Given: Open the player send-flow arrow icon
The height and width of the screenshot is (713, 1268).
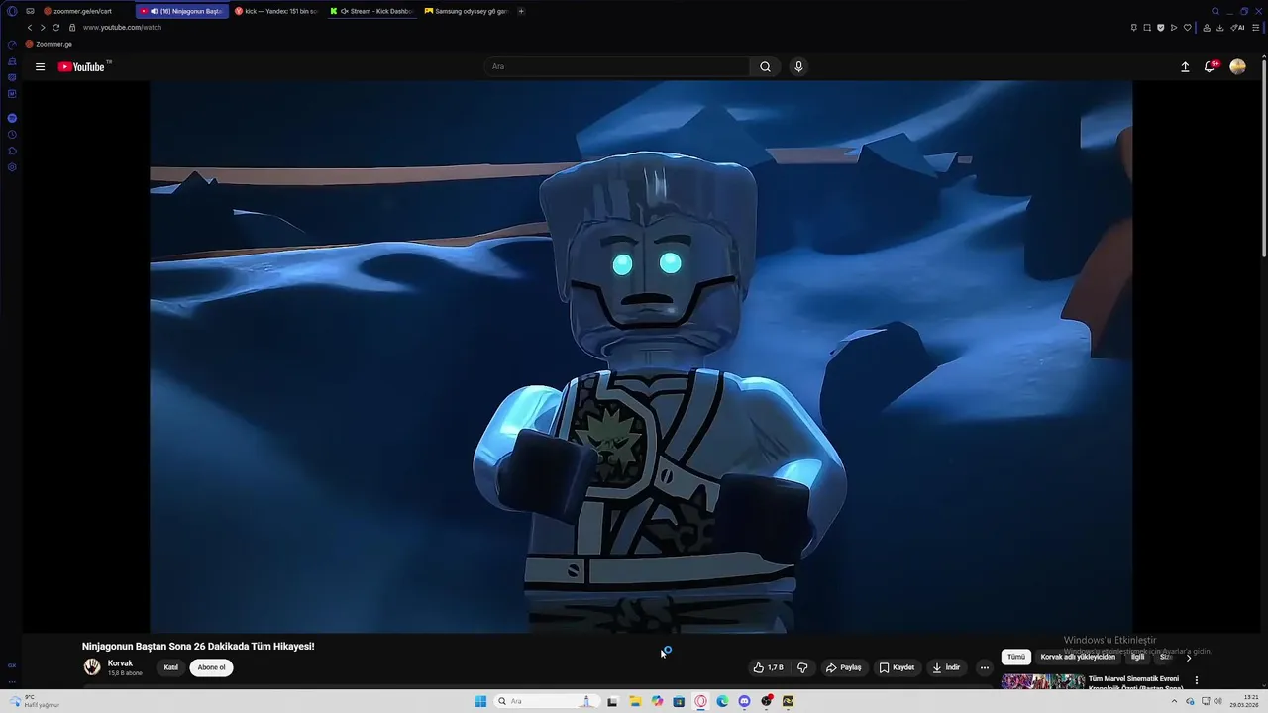Looking at the screenshot, I should tap(1174, 28).
